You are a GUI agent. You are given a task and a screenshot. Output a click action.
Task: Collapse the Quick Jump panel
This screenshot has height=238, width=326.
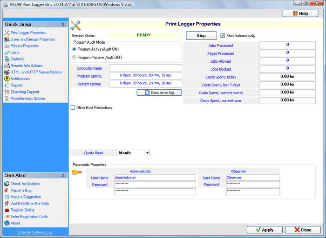(63, 24)
